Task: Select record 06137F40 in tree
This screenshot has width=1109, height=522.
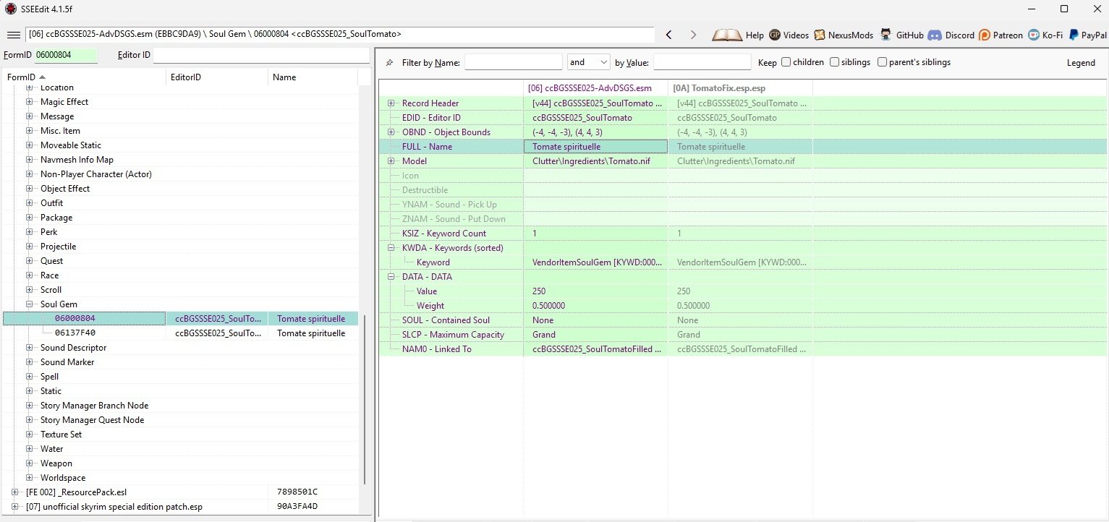Action: tap(75, 333)
